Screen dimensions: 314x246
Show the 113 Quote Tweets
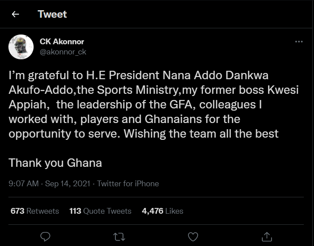pos(100,211)
